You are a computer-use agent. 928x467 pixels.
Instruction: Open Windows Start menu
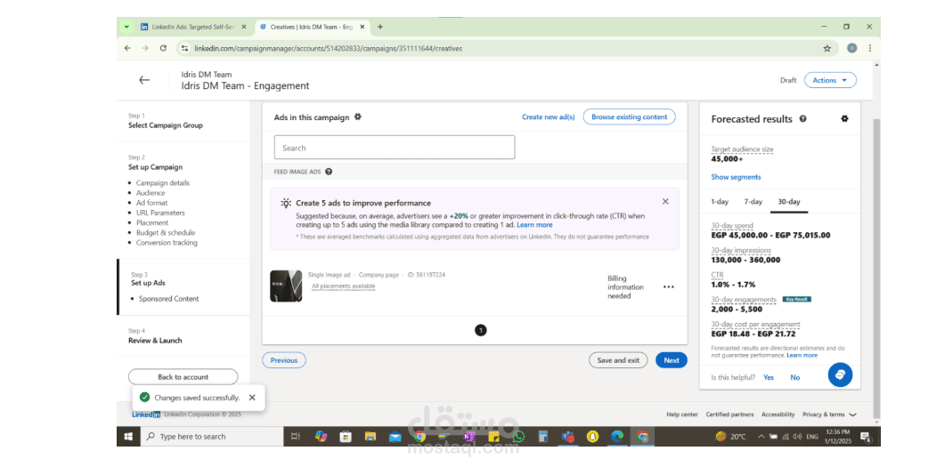tap(128, 436)
